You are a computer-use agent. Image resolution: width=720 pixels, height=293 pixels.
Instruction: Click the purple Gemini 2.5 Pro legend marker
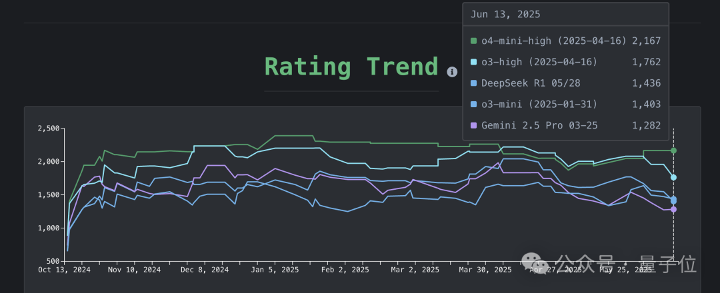(474, 125)
